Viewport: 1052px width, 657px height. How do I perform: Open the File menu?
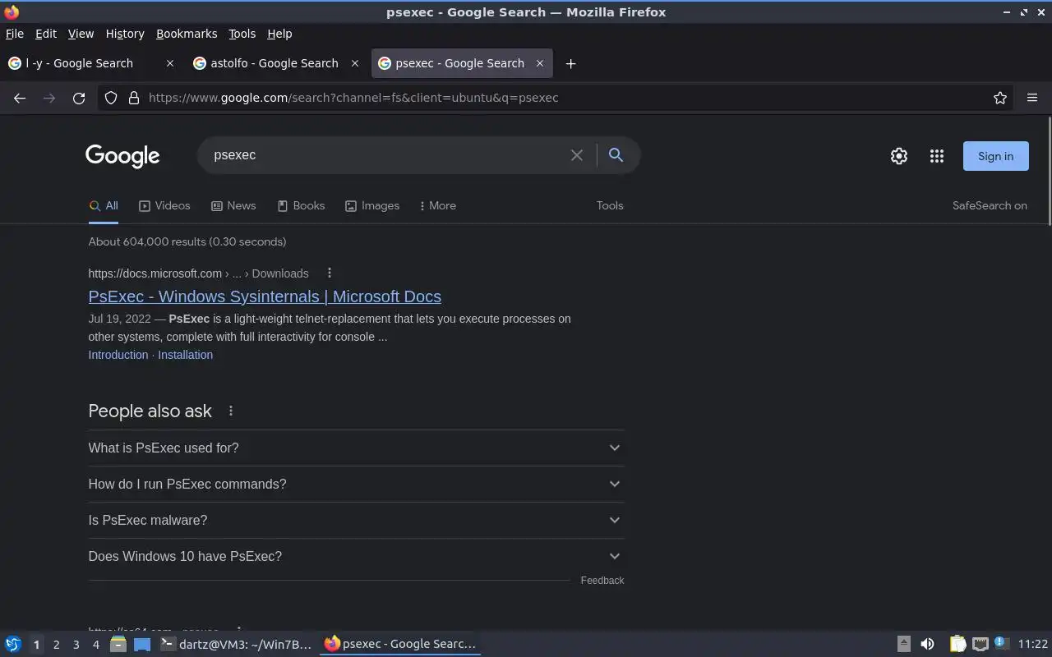click(x=15, y=34)
